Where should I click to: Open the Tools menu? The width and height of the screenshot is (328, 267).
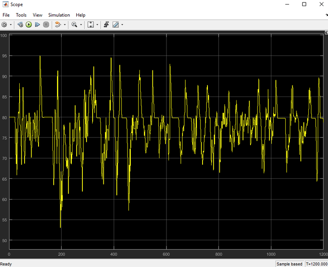(21, 15)
